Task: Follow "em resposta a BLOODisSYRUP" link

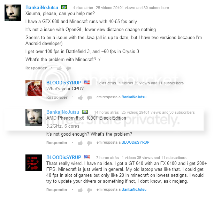Action: pos(135,142)
